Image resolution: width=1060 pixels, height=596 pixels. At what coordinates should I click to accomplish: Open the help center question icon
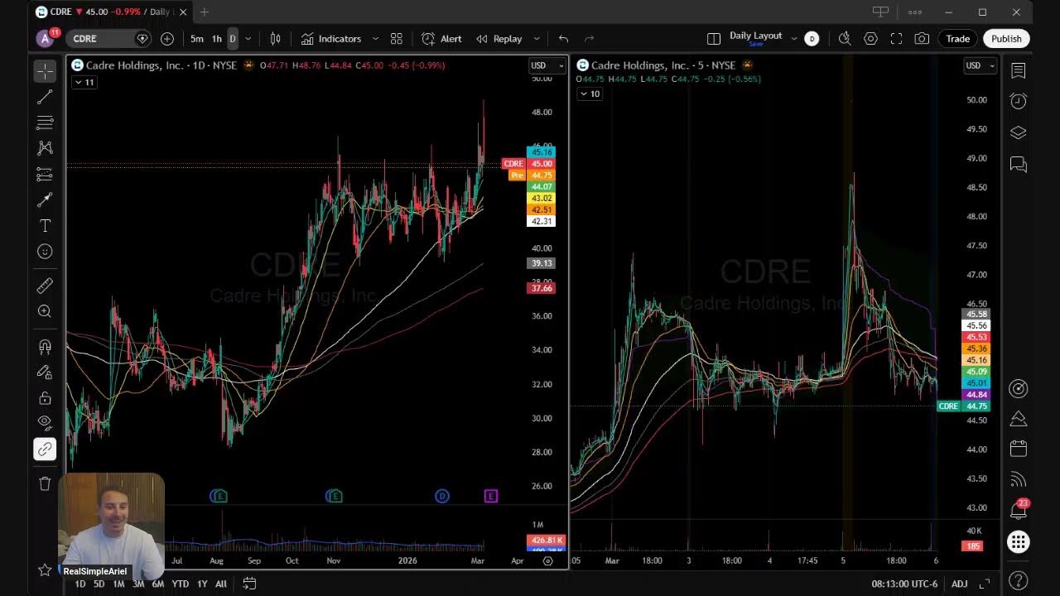tap(1019, 581)
